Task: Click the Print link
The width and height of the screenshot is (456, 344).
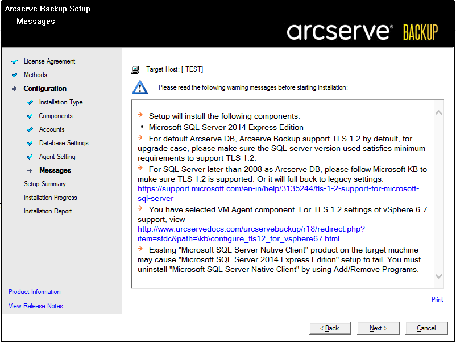Action: [437, 300]
